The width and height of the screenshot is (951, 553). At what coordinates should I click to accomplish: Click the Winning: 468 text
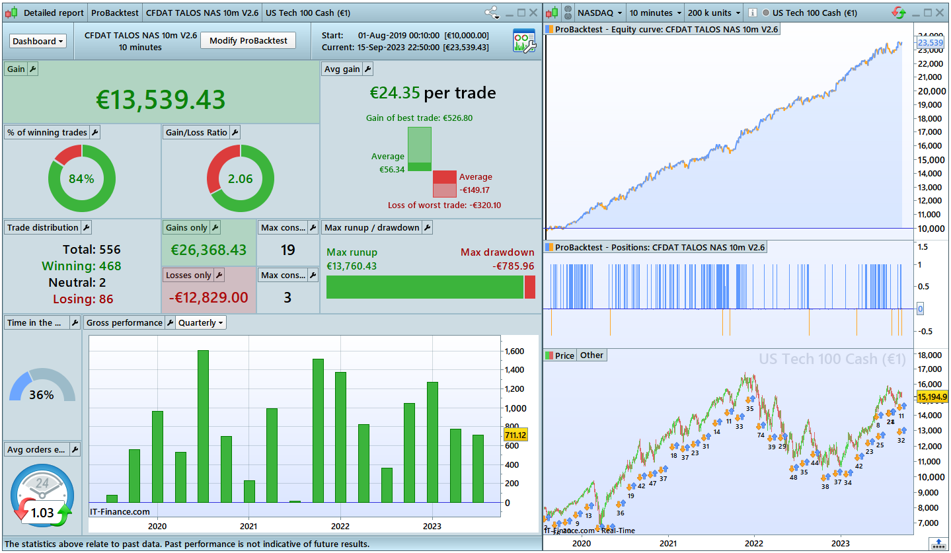81,266
